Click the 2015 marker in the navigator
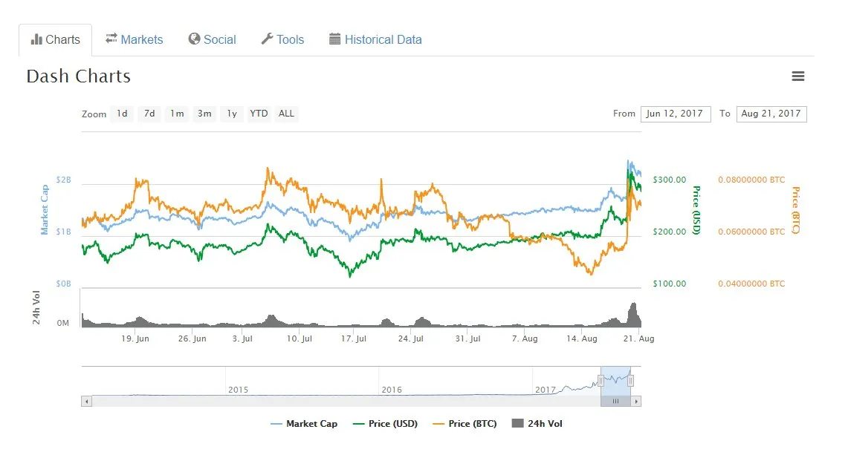Viewport: 848px width, 458px height. click(x=238, y=390)
